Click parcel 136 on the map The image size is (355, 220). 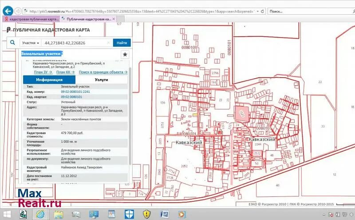(162, 103)
